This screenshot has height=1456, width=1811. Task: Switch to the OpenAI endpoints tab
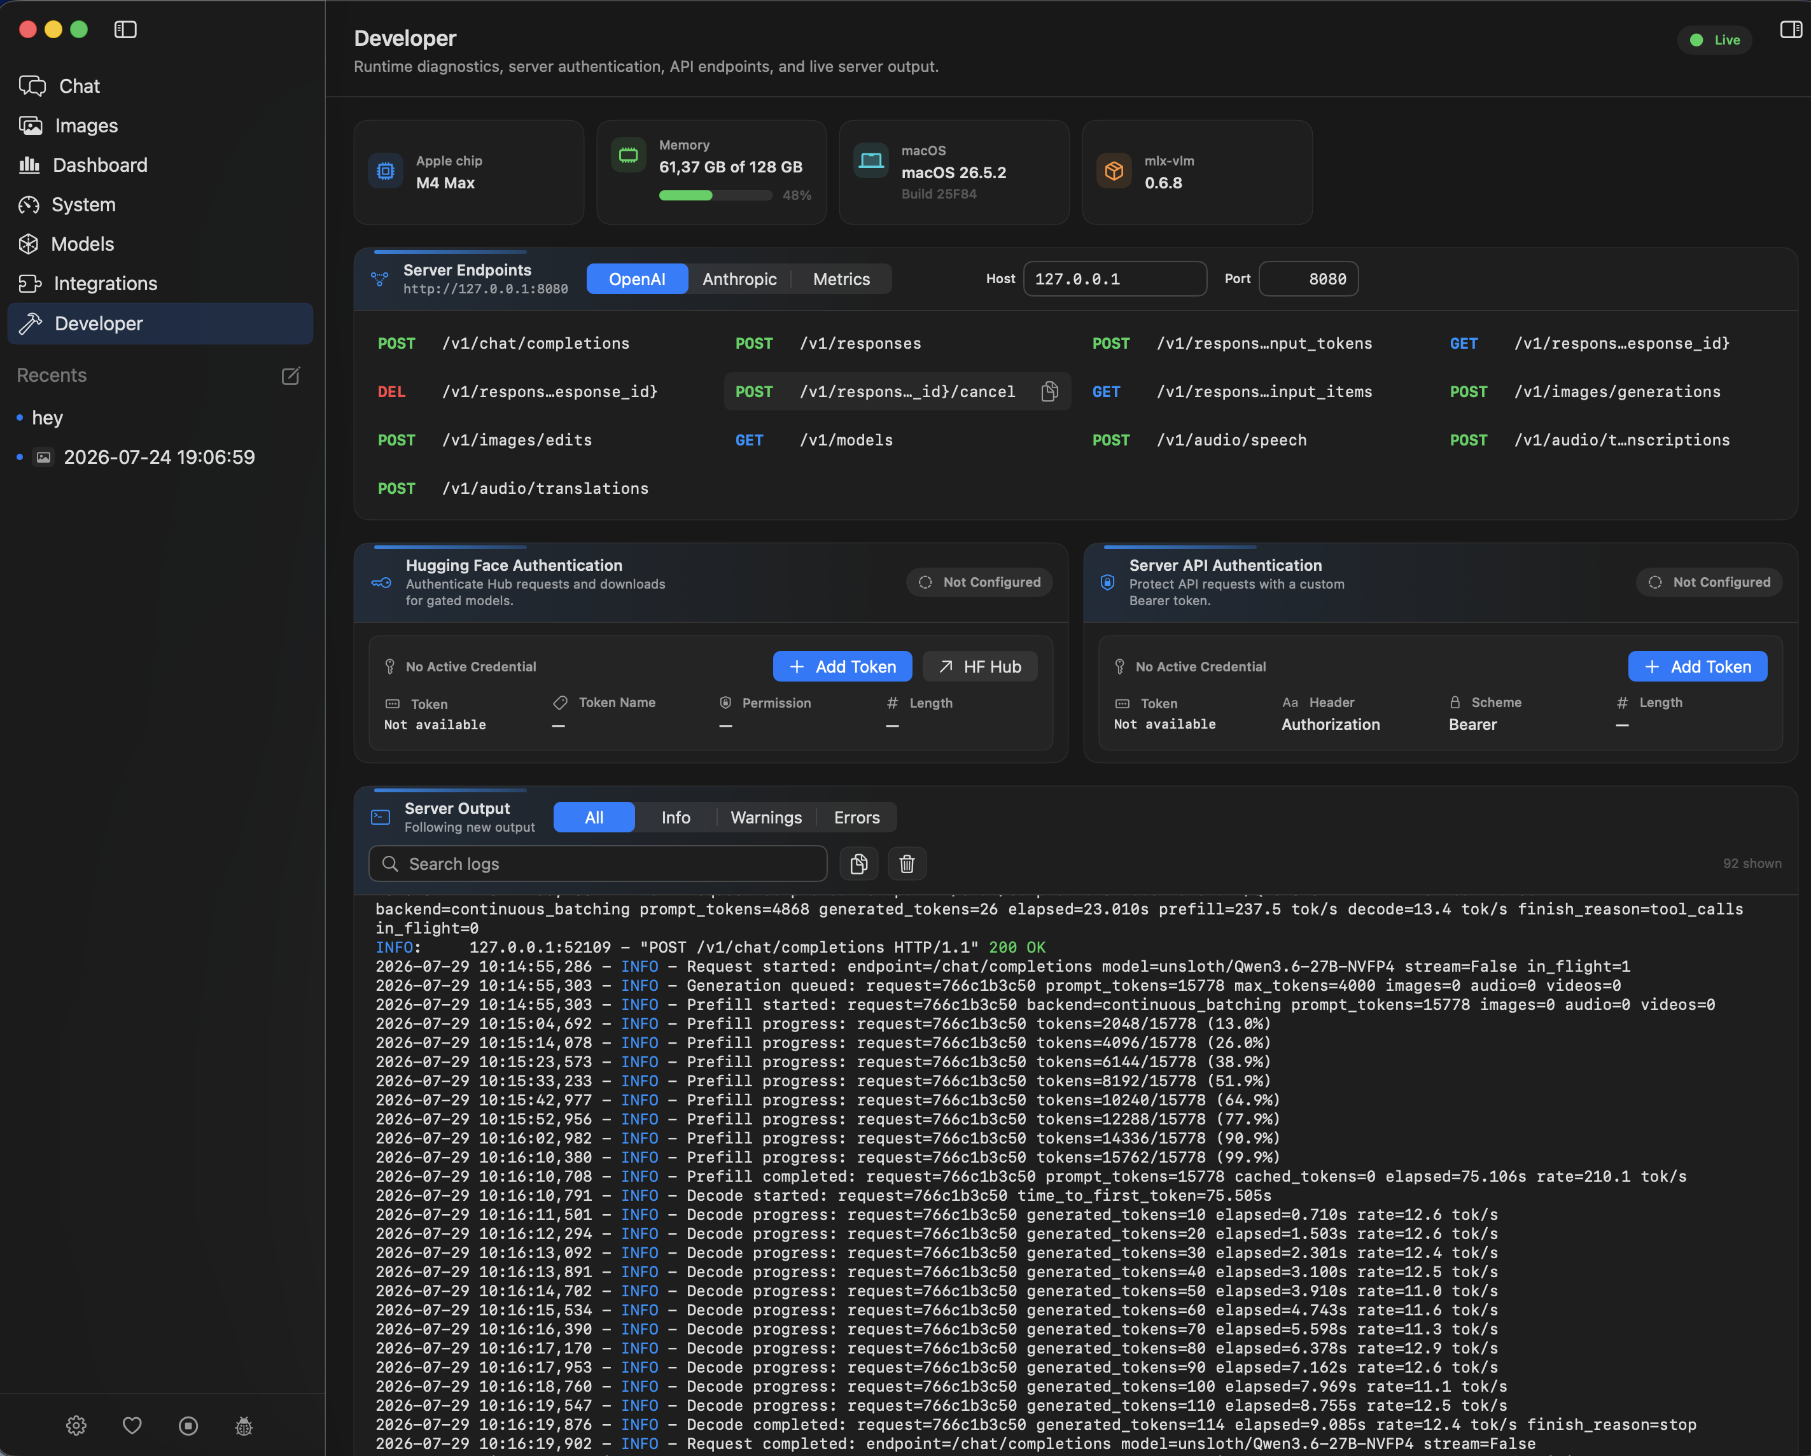[x=637, y=279]
